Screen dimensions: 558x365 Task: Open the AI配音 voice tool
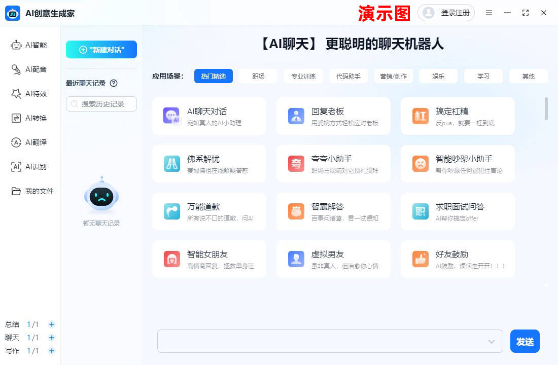click(x=30, y=69)
